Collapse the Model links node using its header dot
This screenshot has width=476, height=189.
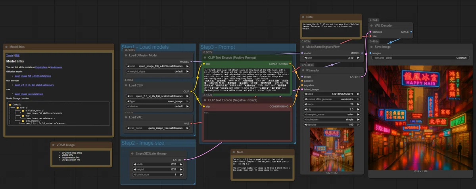7,47
